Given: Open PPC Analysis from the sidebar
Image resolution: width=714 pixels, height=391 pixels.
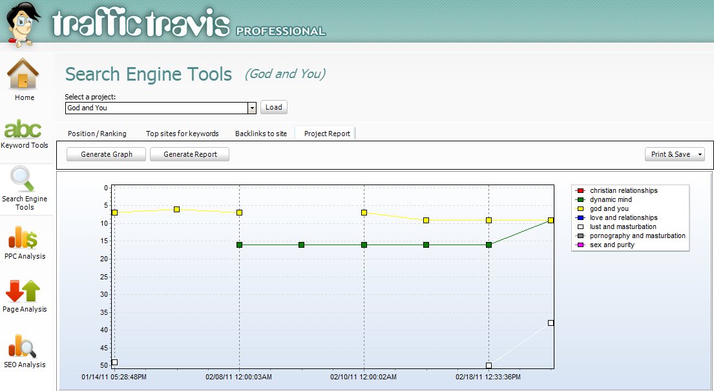Looking at the screenshot, I should 24,237.
